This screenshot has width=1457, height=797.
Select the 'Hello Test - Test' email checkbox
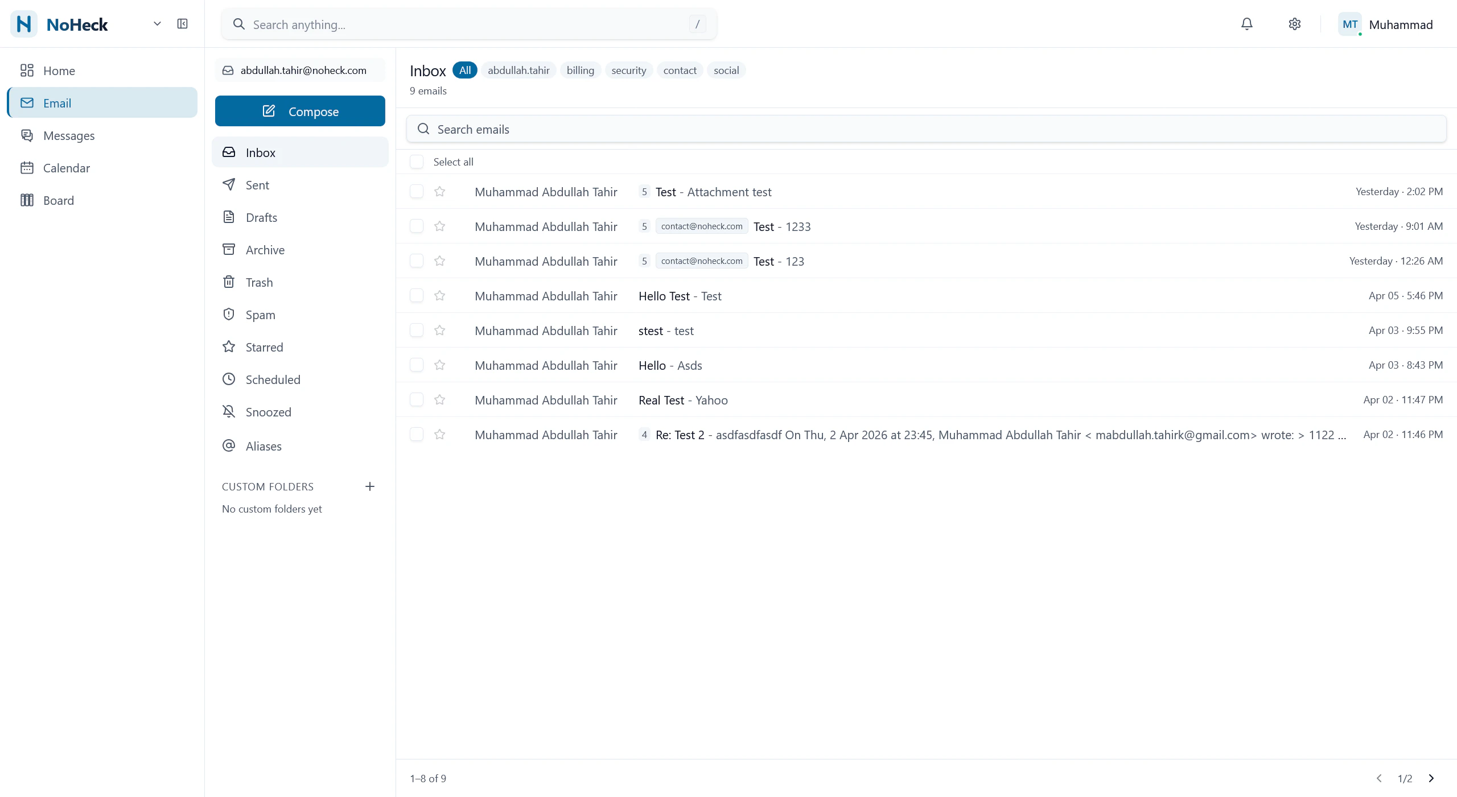[x=417, y=296]
